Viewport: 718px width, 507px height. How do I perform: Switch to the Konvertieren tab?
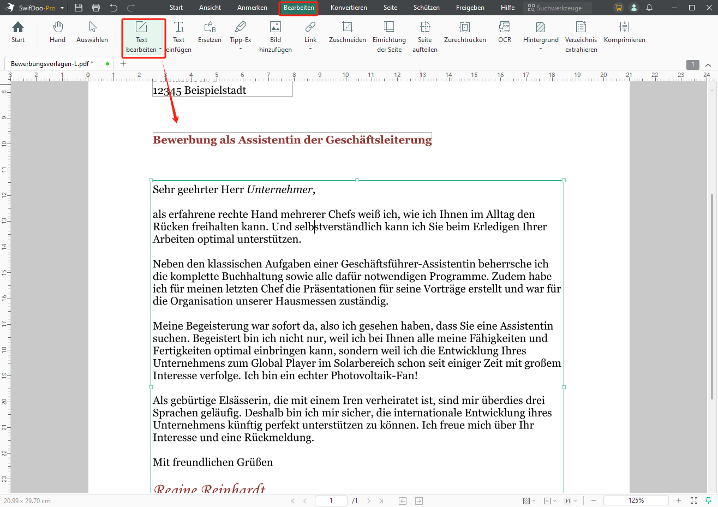coord(349,8)
